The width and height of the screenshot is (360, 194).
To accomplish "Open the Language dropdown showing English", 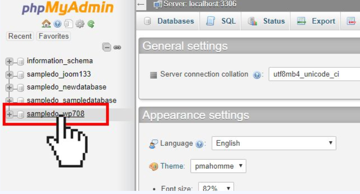I will [274, 143].
